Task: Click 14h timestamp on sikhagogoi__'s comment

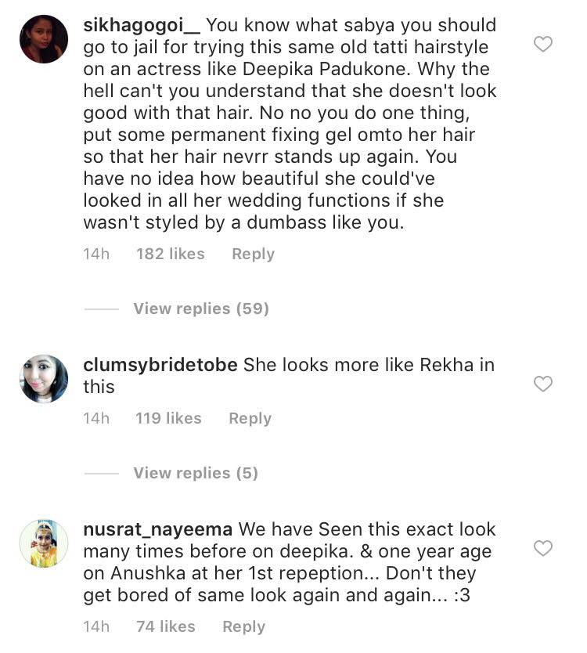Action: pyautogui.click(x=96, y=254)
